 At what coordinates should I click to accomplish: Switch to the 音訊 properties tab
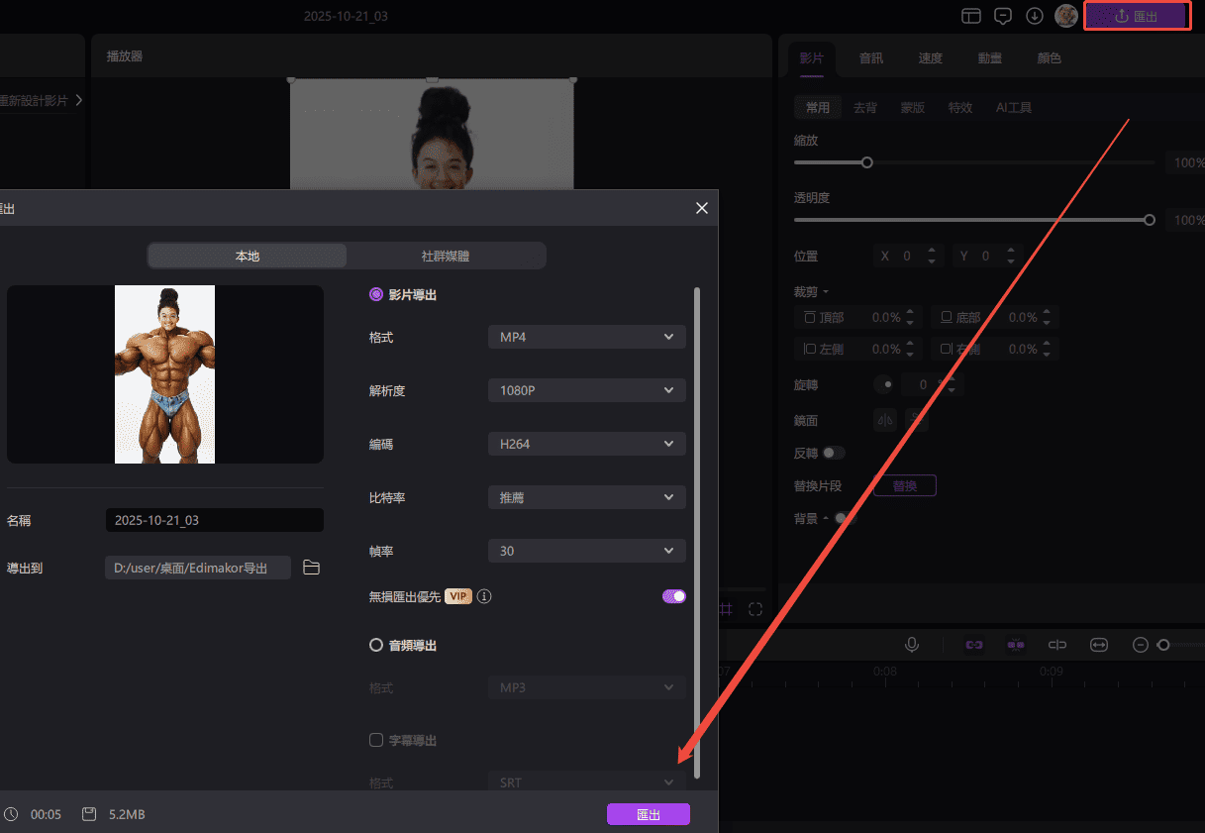pyautogui.click(x=870, y=58)
